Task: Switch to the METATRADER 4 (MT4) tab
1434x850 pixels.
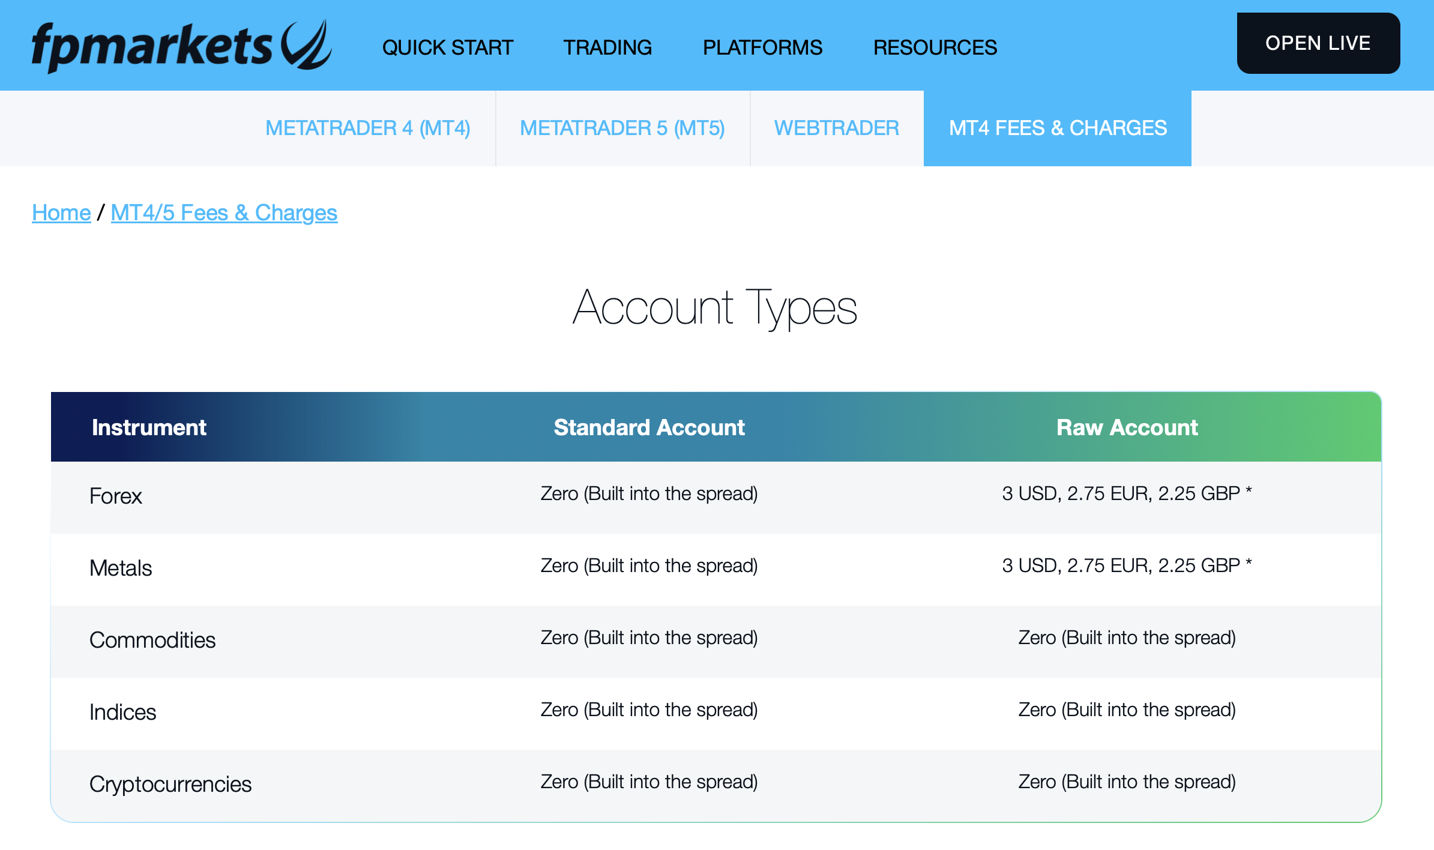Action: 367,128
